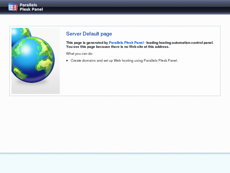The image size is (230, 173).
Task: Click 'leading hosting automation control panel' text
Action: pos(180,43)
